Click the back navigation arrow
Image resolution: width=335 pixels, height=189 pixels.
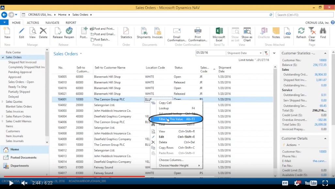point(4,15)
